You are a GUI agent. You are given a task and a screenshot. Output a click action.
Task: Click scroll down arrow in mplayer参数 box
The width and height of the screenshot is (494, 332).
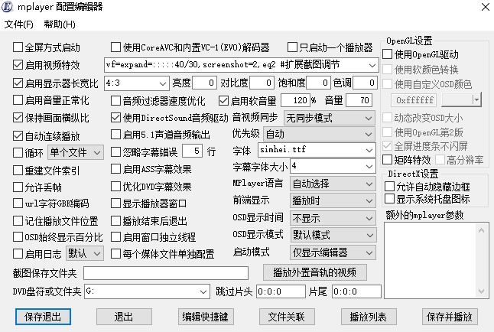tap(482, 291)
